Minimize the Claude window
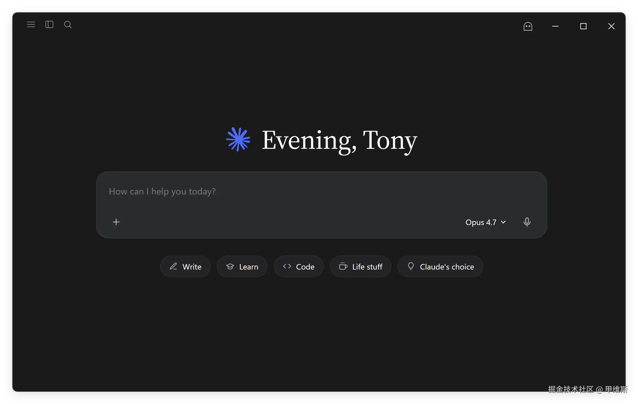 555,26
